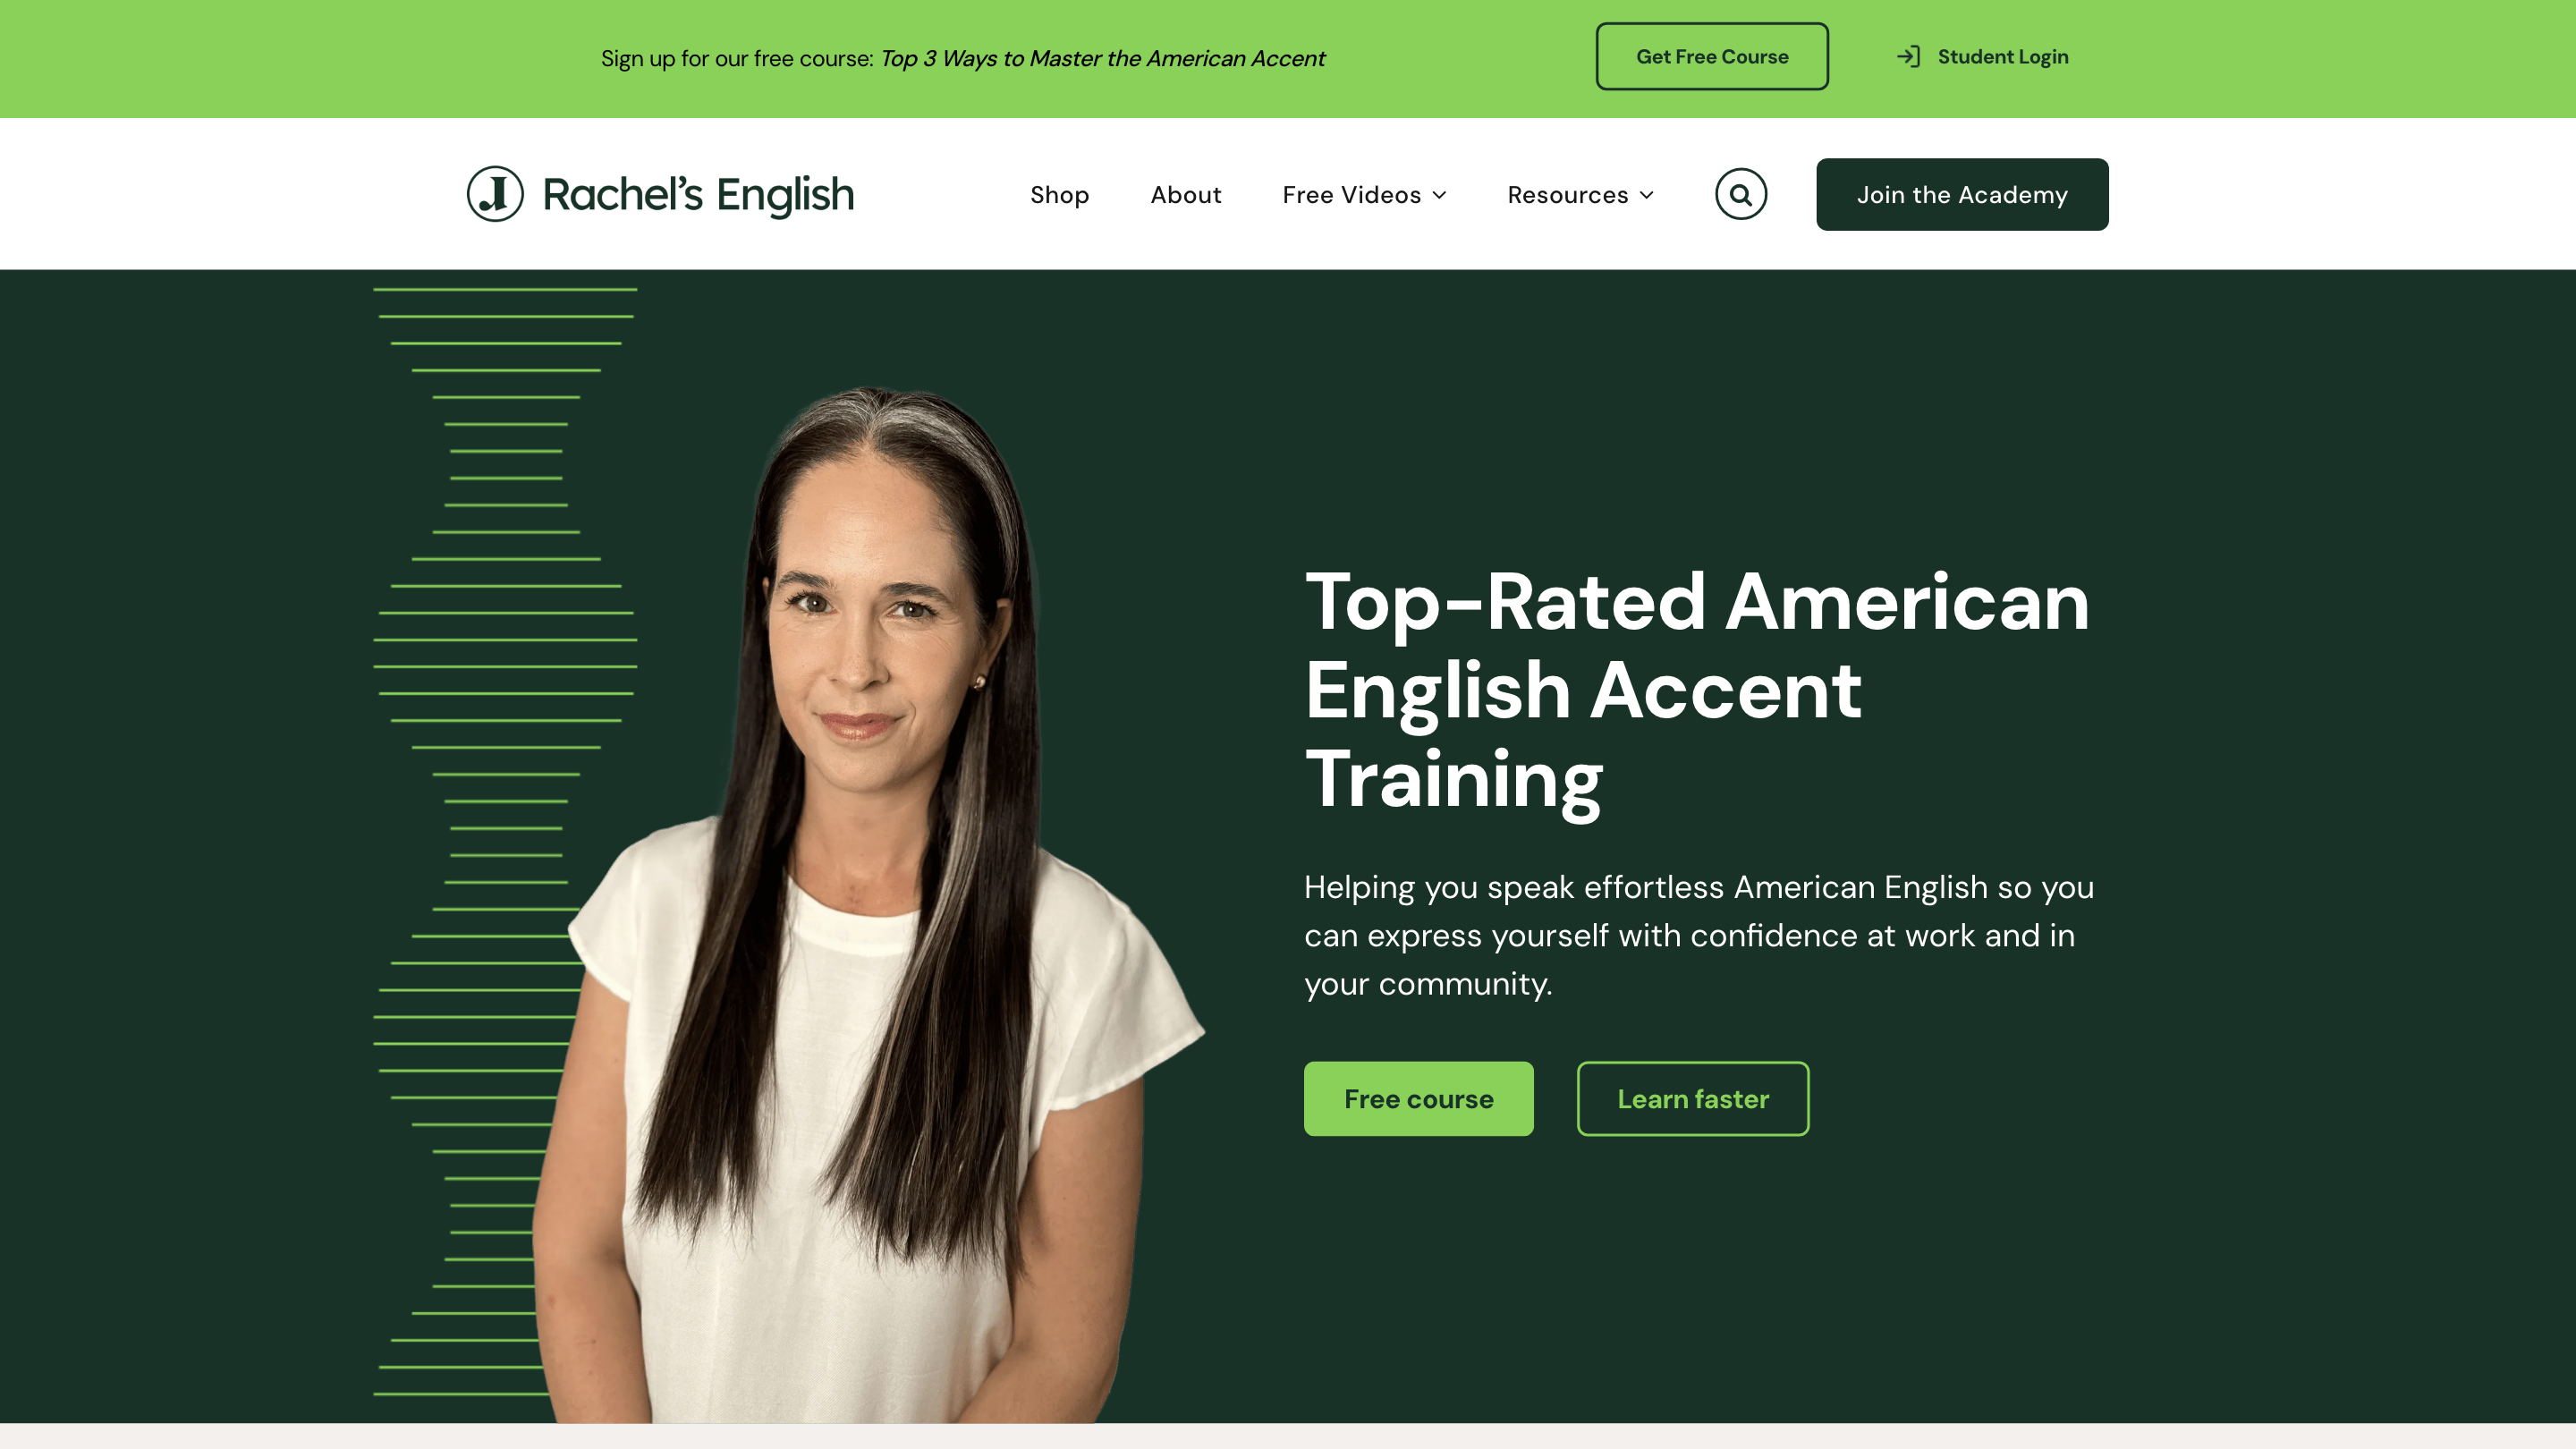2576x1449 pixels.
Task: Go to the Shop page
Action: tap(1059, 195)
